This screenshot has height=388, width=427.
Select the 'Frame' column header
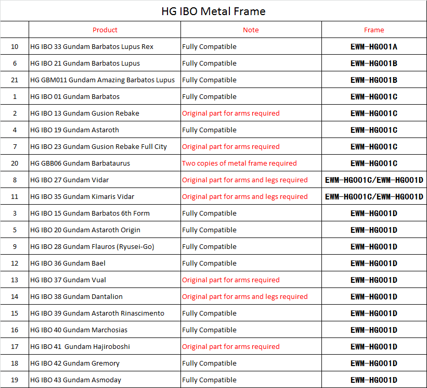(374, 30)
